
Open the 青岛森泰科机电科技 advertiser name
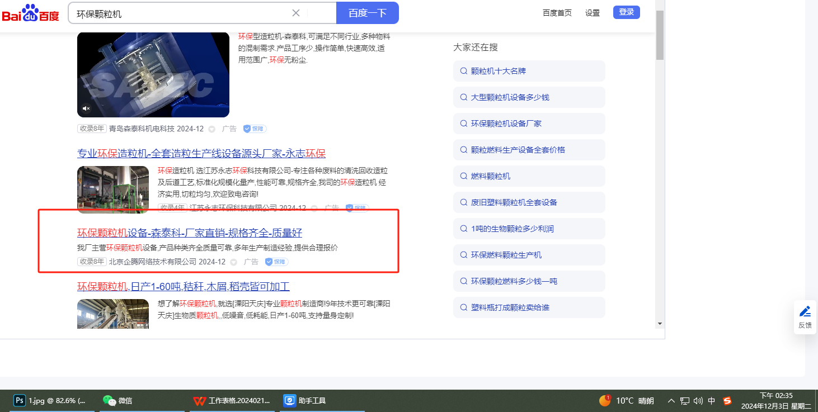pyautogui.click(x=142, y=129)
